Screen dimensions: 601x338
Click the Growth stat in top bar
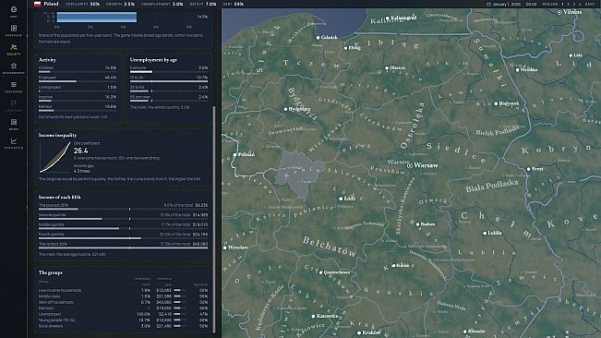[x=120, y=5]
